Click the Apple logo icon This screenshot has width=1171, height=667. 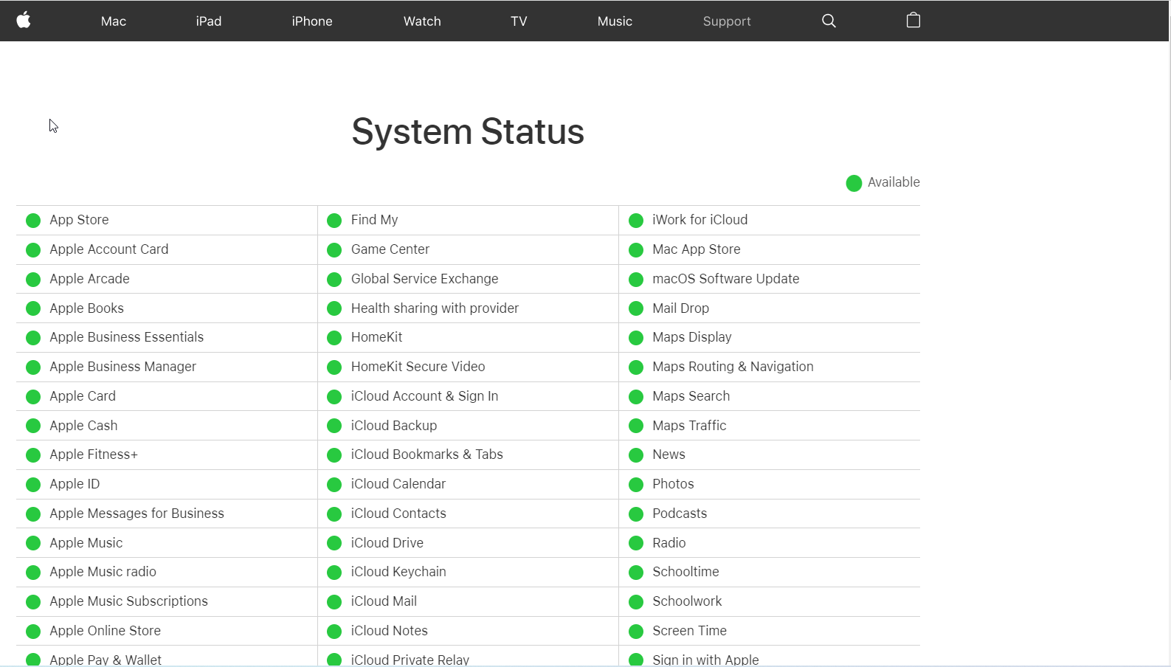coord(24,20)
